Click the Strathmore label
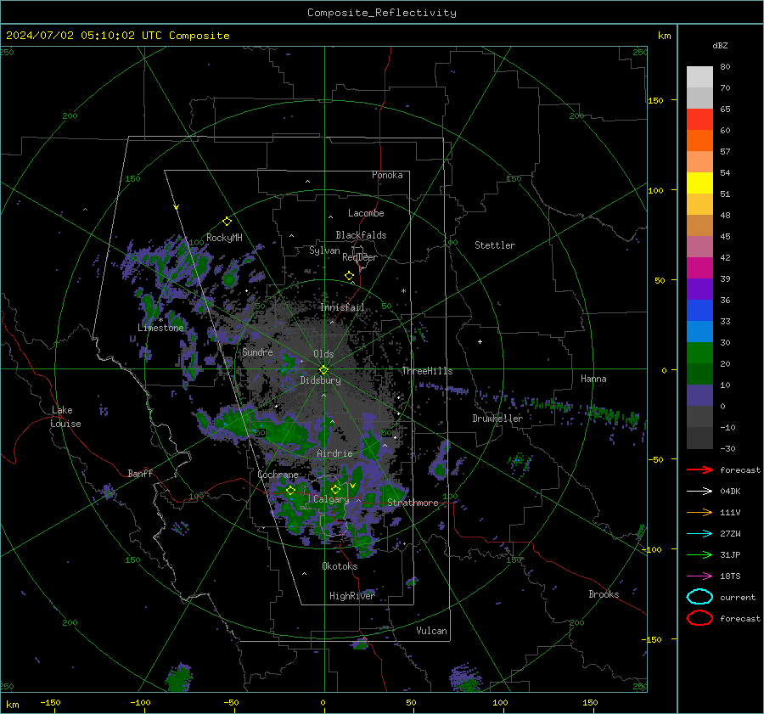This screenshot has height=714, width=764. click(413, 503)
